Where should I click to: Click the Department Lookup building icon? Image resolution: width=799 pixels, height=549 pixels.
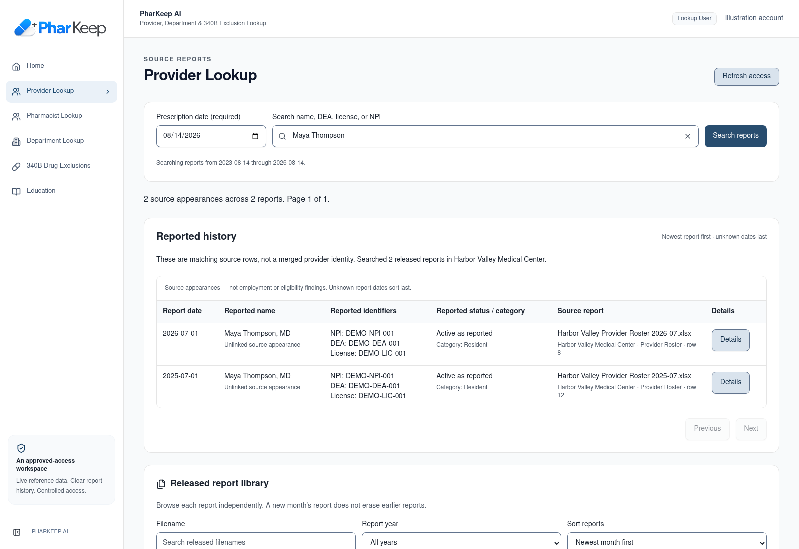pos(16,141)
